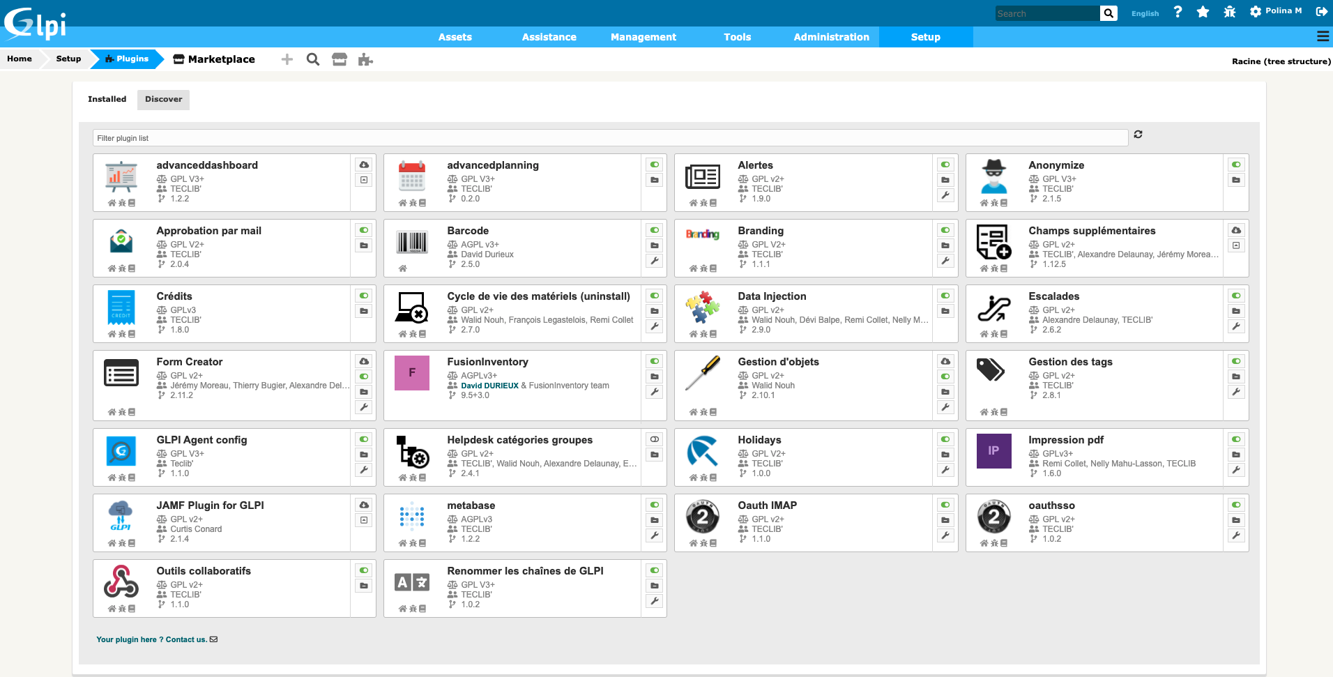1333x677 pixels.
Task: Open user preferences gear icon
Action: click(x=1255, y=12)
